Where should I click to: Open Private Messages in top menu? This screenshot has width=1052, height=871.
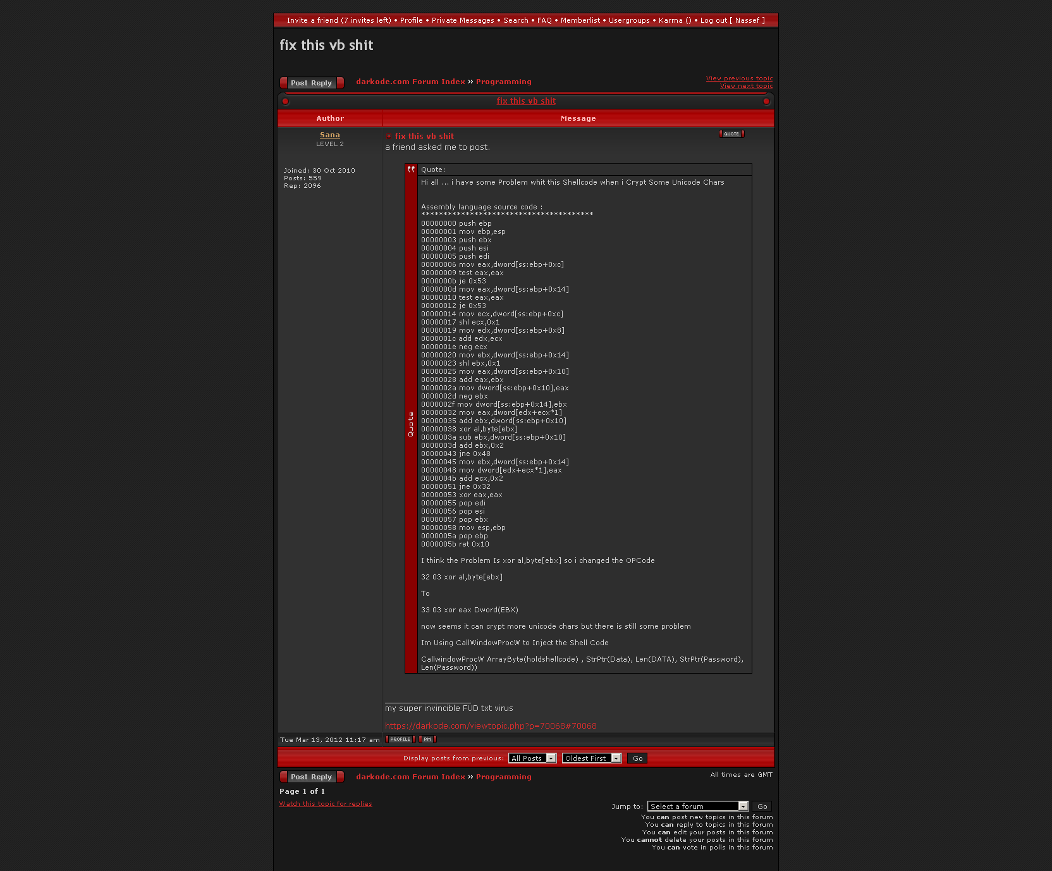463,20
